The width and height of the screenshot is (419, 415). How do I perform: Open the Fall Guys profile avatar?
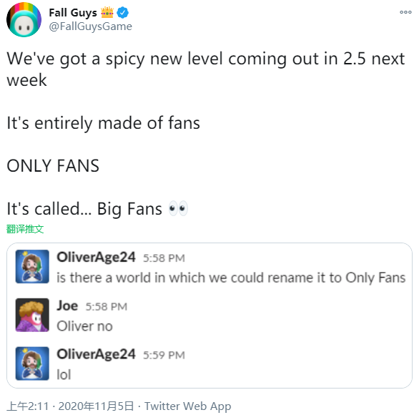[24, 19]
